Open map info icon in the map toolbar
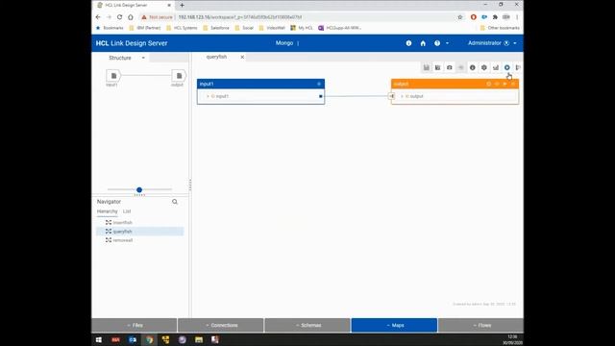 473,67
